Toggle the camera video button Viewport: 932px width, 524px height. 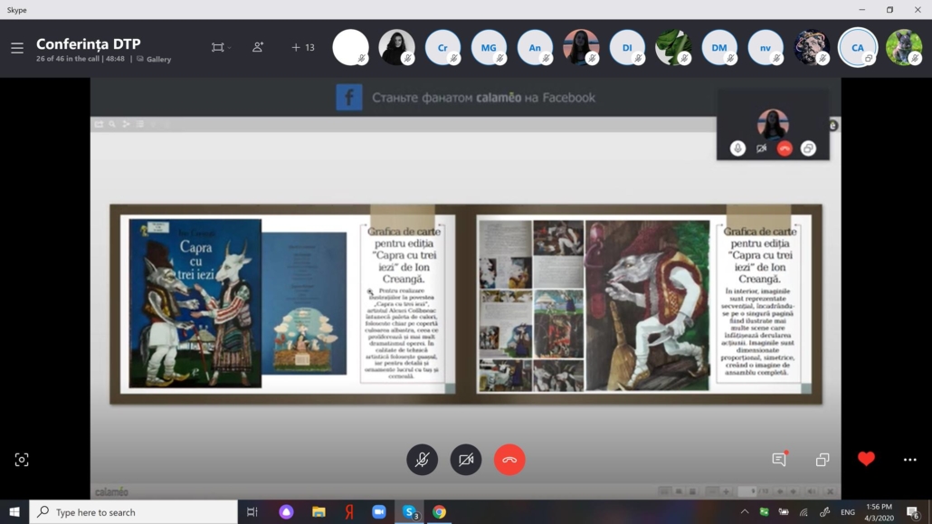tap(466, 460)
